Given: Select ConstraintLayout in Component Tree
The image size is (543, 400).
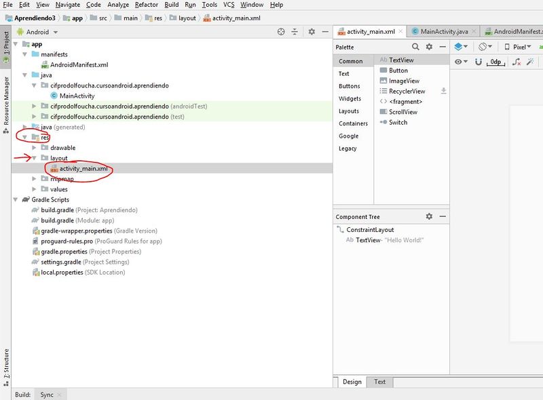Looking at the screenshot, I should coord(370,230).
